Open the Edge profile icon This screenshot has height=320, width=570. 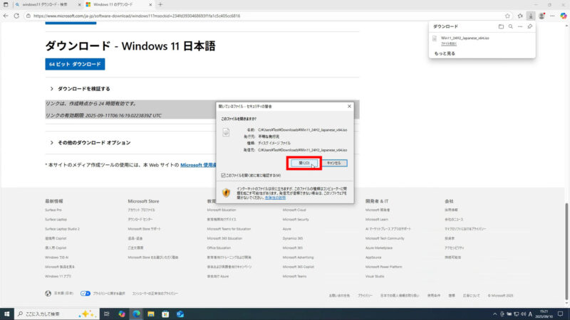[541, 16]
